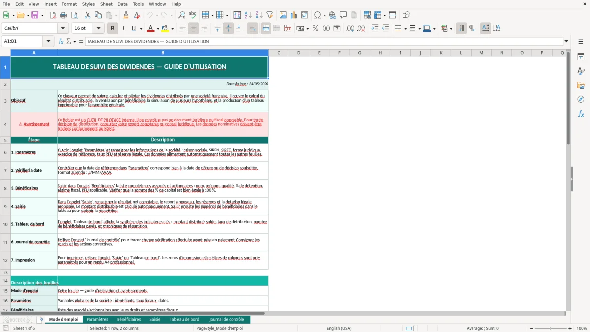Open the Sidebar Styles panel

tap(581, 71)
